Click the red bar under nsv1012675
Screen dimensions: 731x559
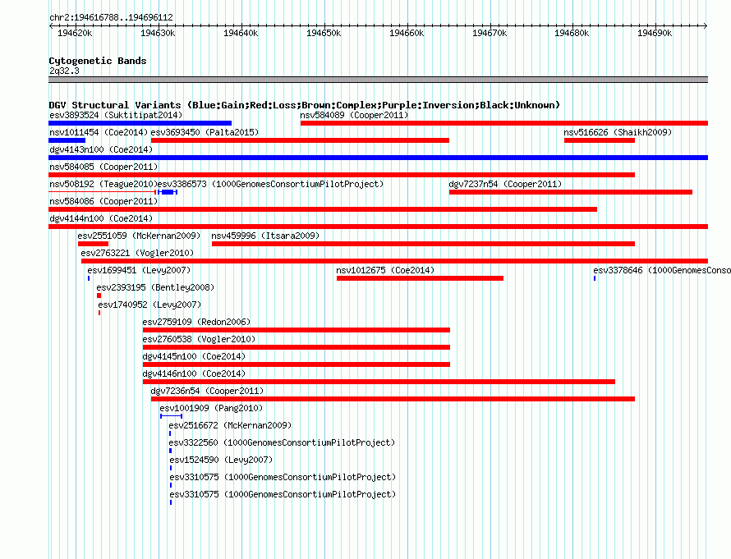point(420,278)
